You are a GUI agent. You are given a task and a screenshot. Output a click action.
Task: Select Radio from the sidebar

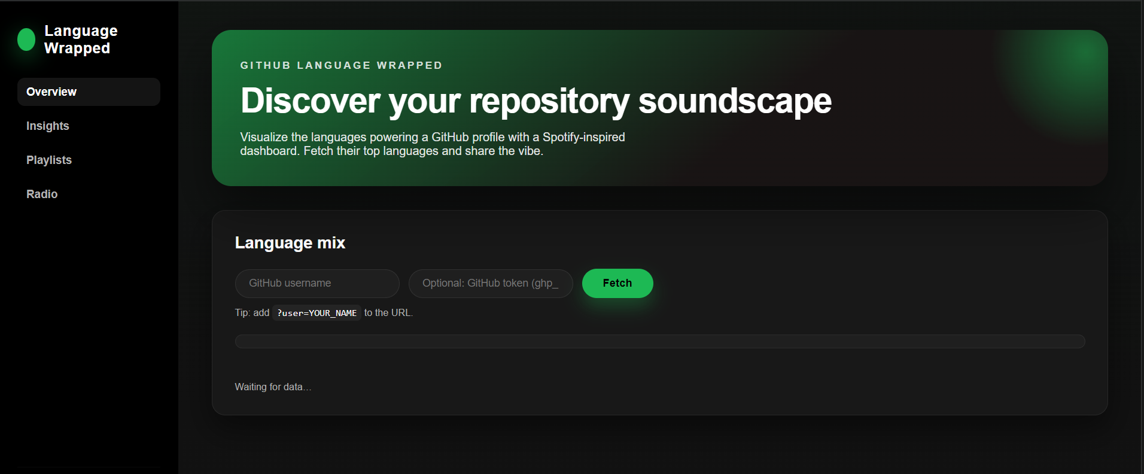coord(42,194)
